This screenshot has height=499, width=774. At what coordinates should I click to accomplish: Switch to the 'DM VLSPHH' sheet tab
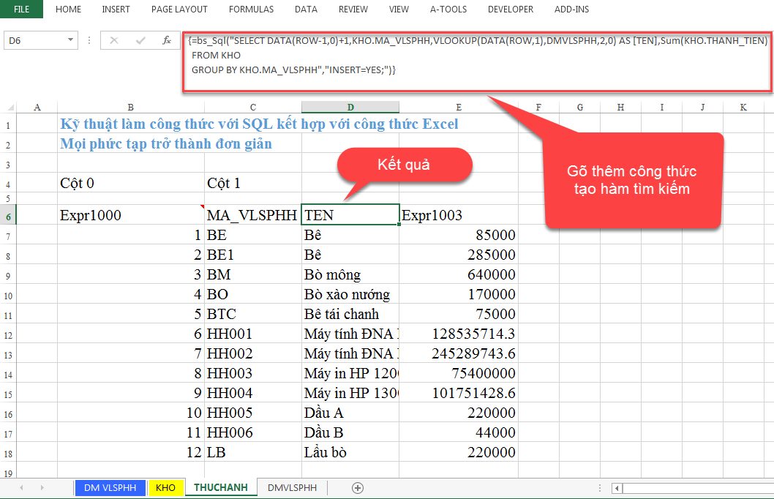point(110,487)
